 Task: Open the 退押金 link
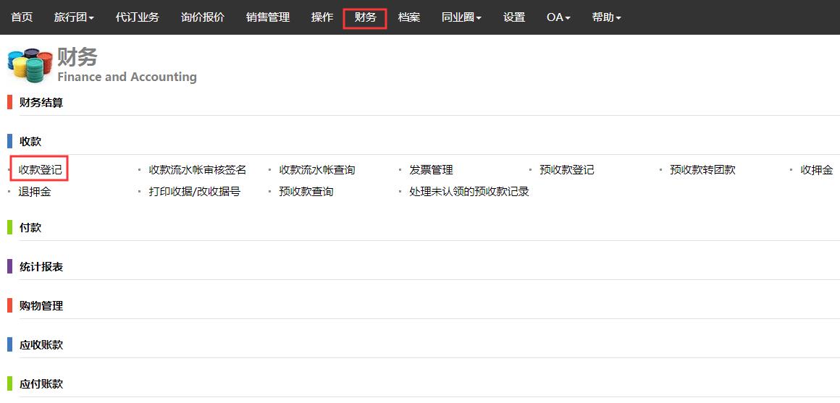coord(35,192)
